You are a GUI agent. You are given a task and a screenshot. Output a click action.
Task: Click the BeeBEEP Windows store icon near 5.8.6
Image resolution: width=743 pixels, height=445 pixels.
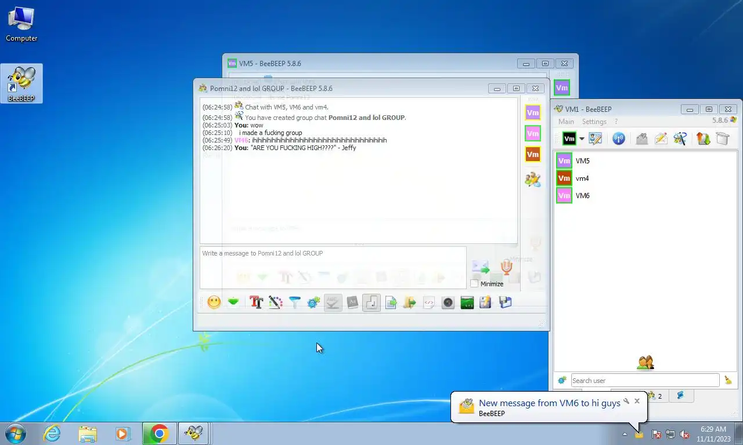point(734,121)
